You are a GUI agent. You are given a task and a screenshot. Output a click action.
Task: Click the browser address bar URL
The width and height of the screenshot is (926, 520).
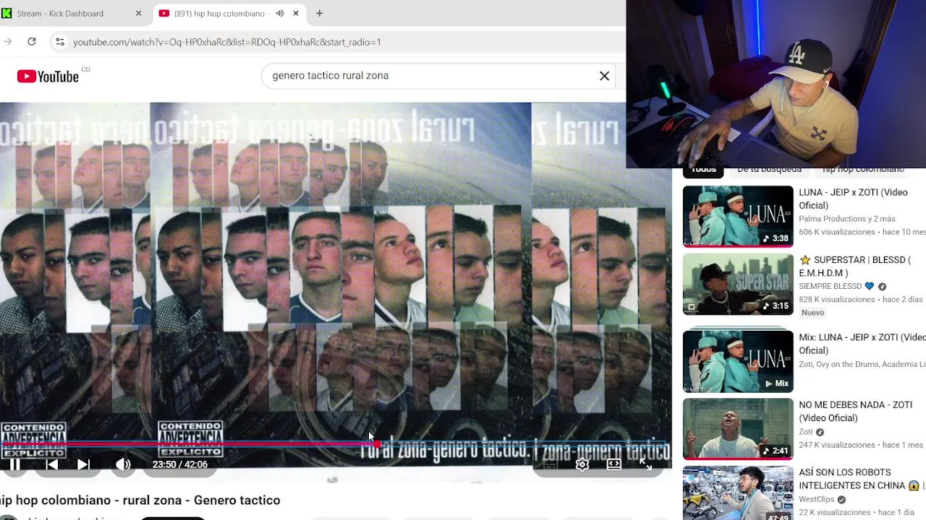(227, 42)
